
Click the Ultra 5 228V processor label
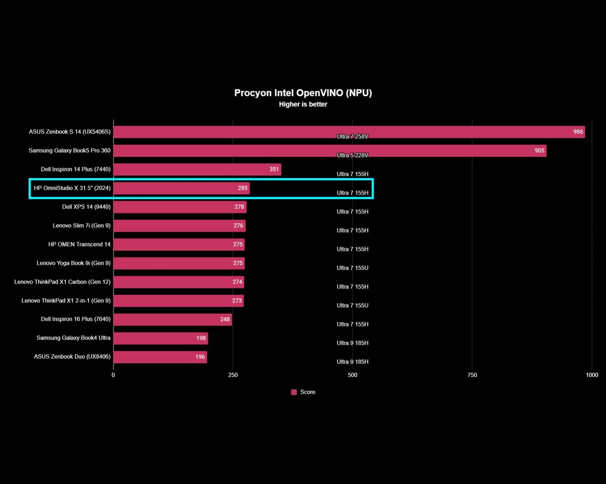(352, 156)
